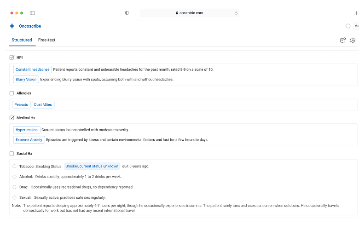Enable the Social Hx checkbox

(12, 154)
